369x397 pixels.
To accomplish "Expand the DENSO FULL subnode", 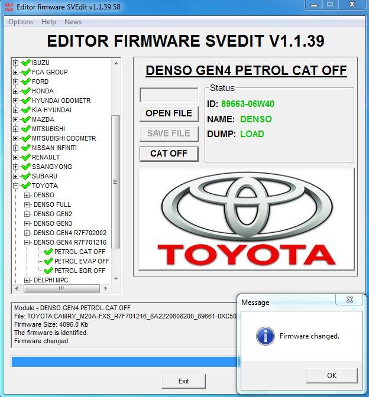I will tap(27, 204).
